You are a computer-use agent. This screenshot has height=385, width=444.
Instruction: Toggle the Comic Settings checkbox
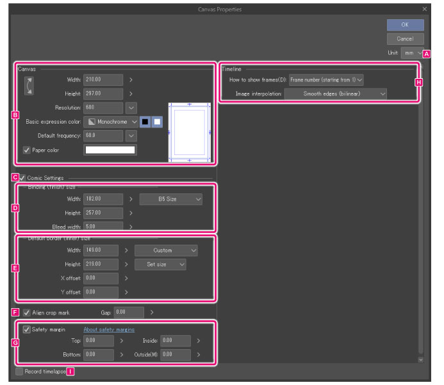[x=22, y=178]
